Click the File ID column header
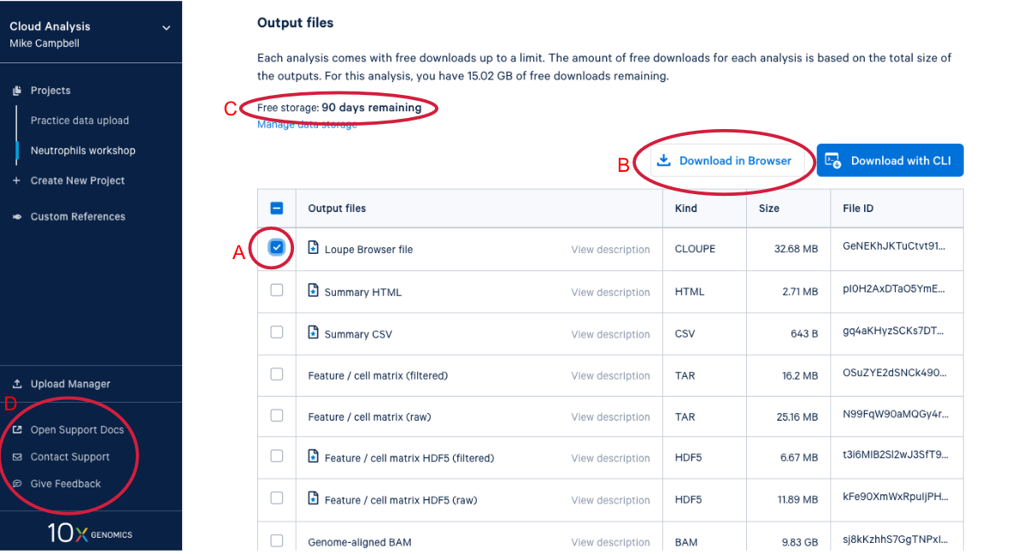The height and width of the screenshot is (554, 1035). click(x=857, y=209)
